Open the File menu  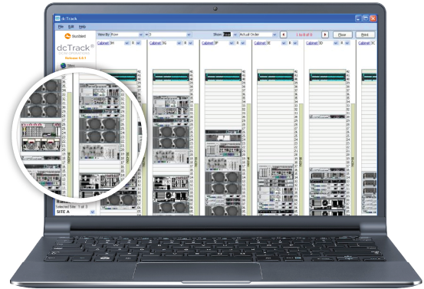61,27
